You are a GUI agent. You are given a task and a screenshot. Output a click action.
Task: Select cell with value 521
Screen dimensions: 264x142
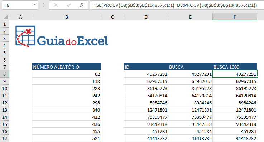click(x=67, y=138)
